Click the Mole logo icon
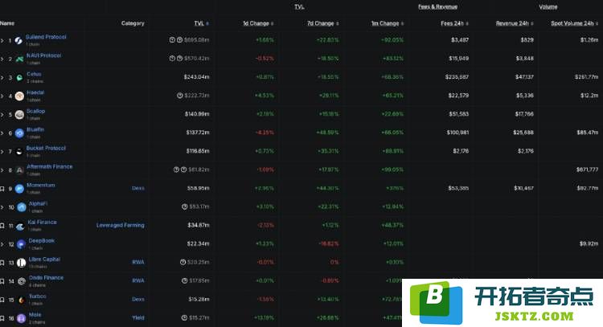The height and width of the screenshot is (327, 603). [x=21, y=318]
